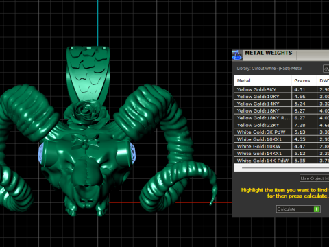This screenshot has height=247, width=329.
Task: Click the Use Object Material button
Action: tap(315, 178)
